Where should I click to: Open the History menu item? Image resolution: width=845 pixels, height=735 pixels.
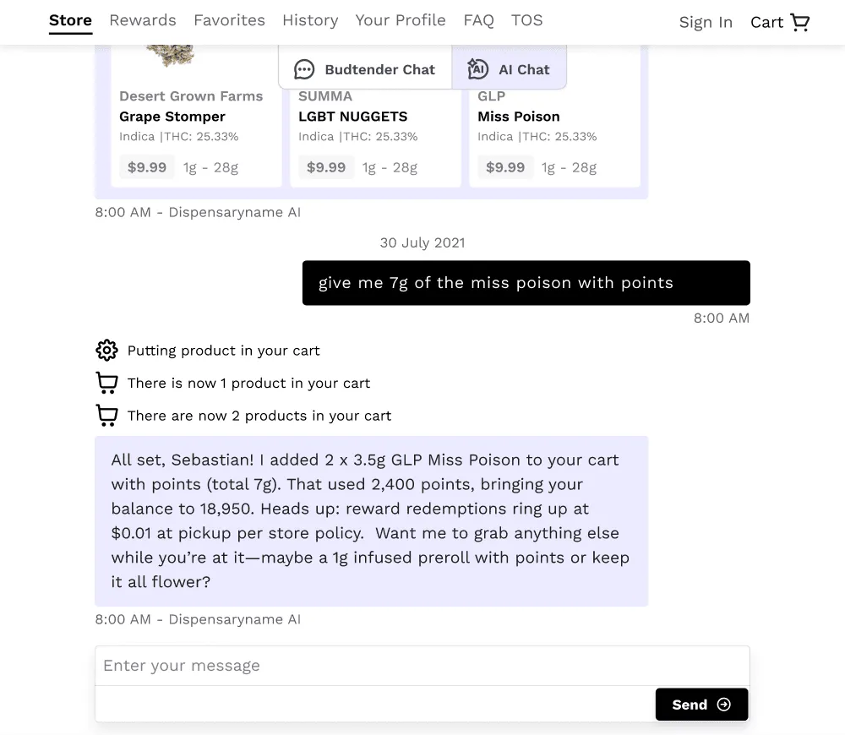click(x=310, y=20)
